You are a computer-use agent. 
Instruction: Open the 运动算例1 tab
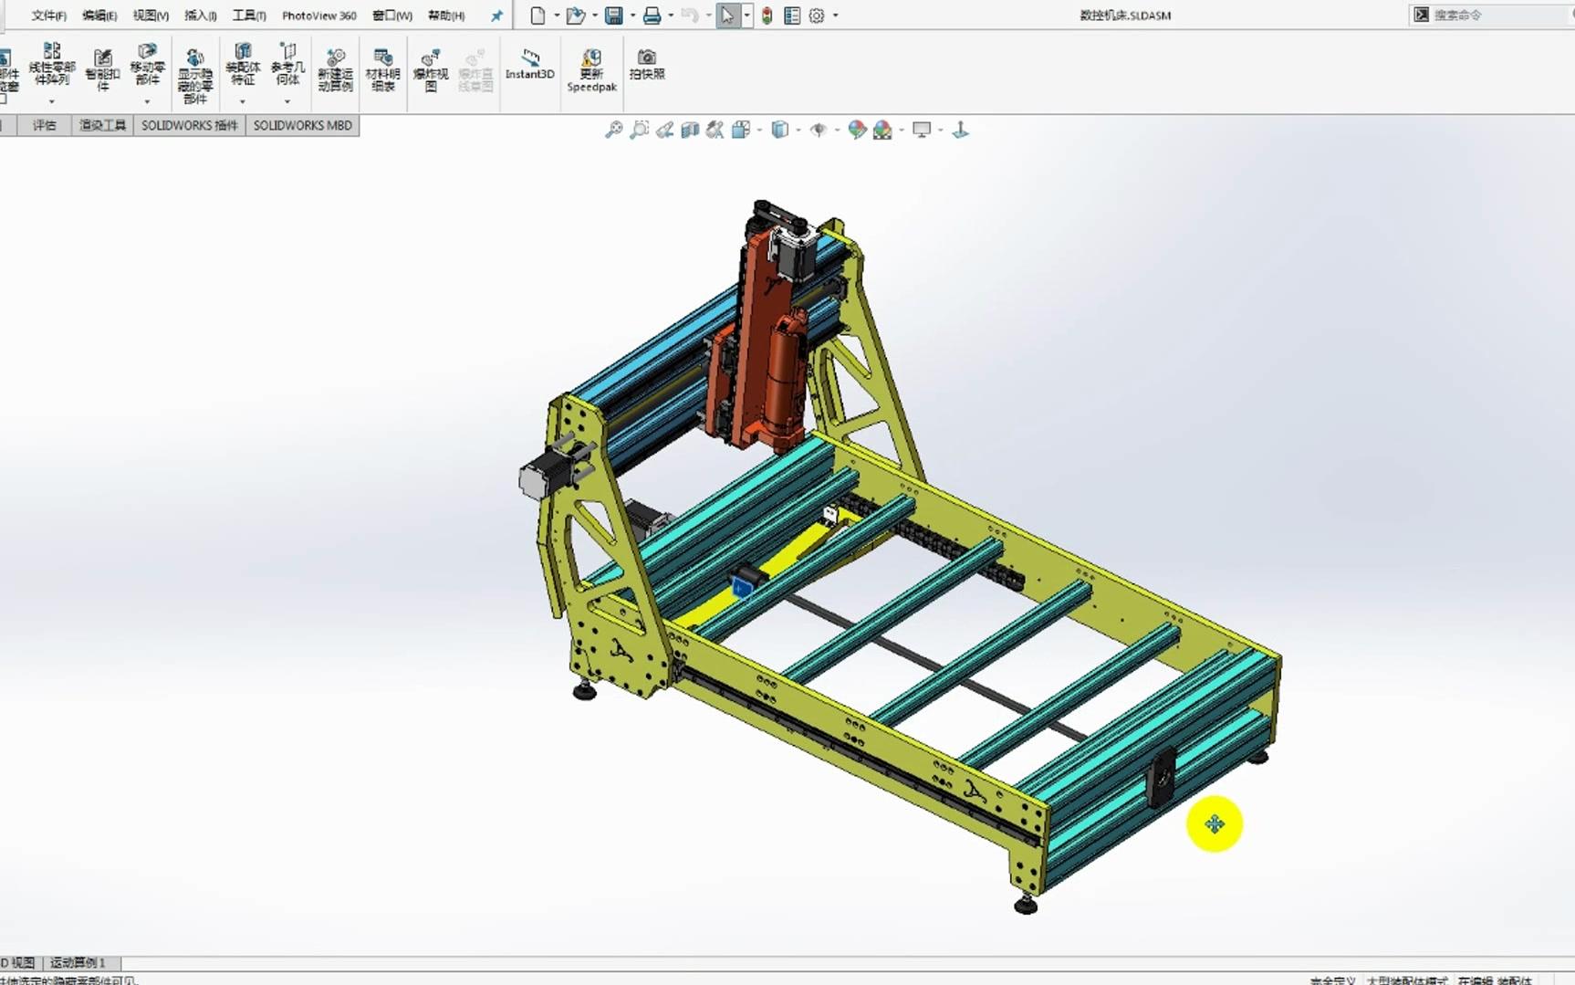[x=78, y=963]
